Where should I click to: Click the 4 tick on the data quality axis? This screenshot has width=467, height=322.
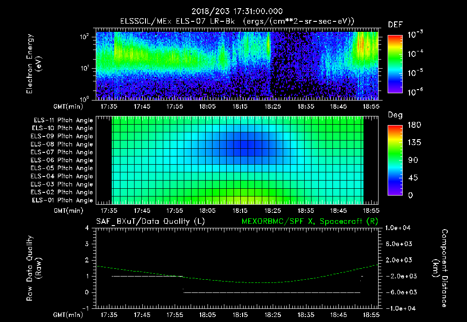[x=87, y=228]
